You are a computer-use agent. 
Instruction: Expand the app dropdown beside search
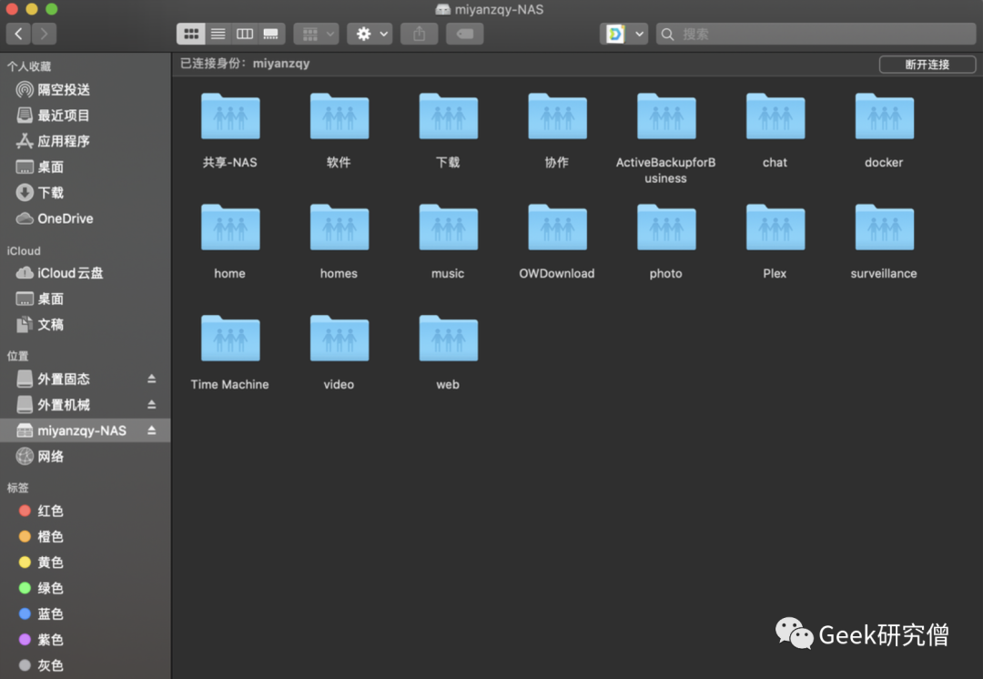639,34
